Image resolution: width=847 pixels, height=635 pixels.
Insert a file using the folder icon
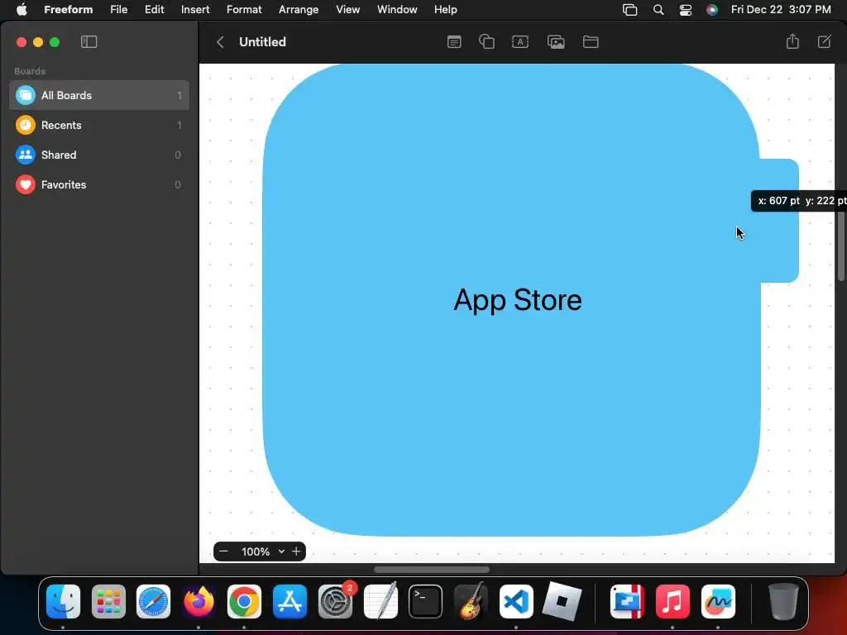click(x=591, y=41)
